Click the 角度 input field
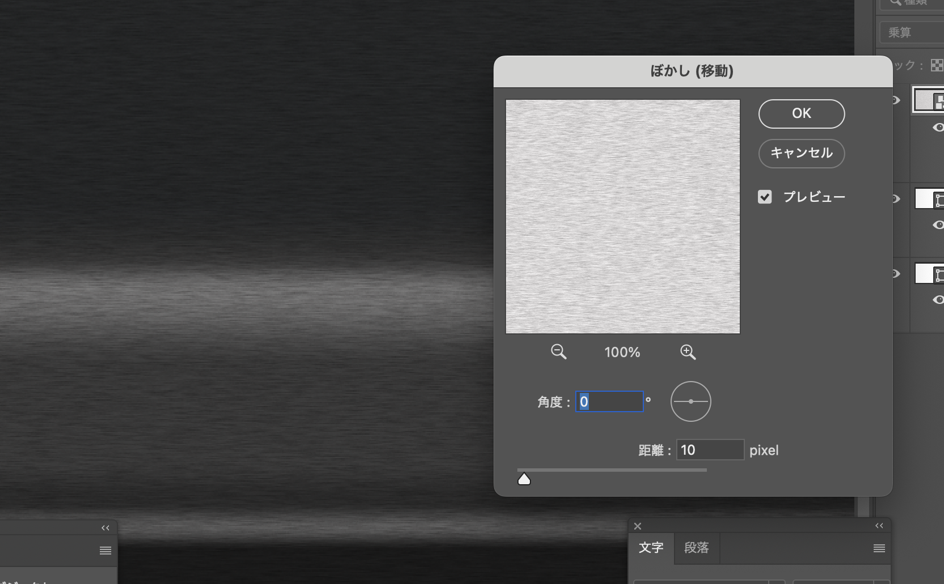Image resolution: width=944 pixels, height=584 pixels. coord(609,401)
